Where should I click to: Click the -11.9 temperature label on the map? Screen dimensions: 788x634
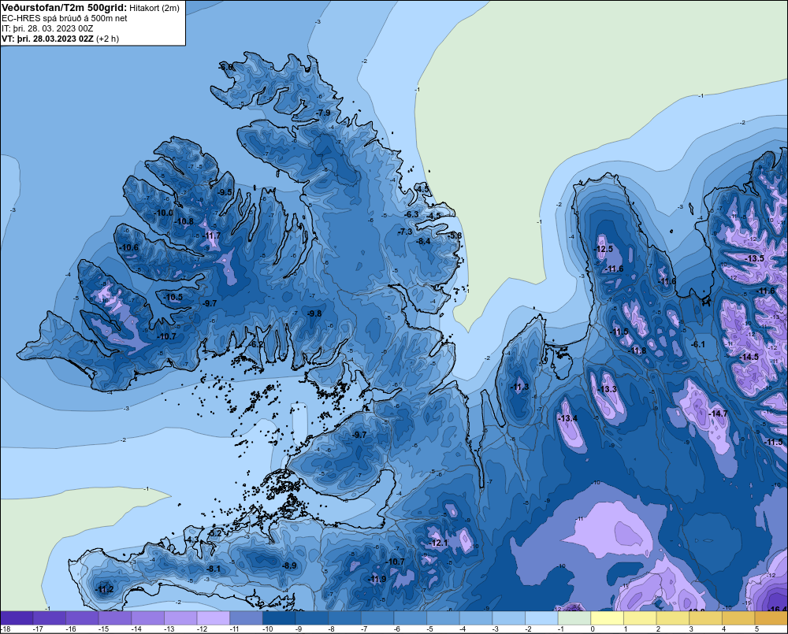[x=377, y=579]
